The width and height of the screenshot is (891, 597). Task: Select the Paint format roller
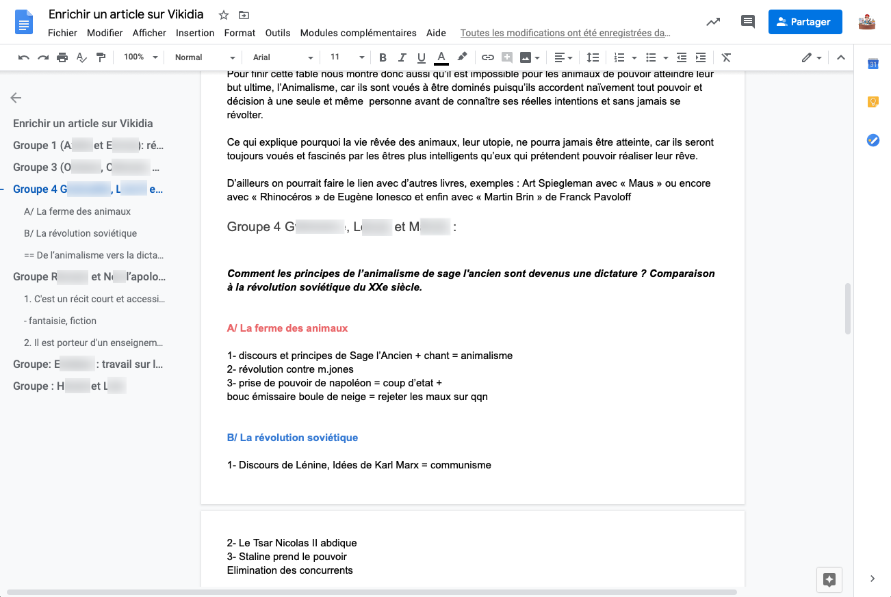tap(101, 57)
